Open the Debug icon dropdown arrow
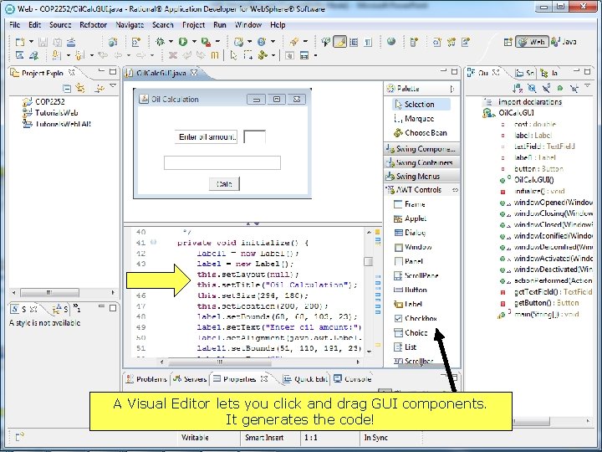602x452 pixels. point(171,42)
